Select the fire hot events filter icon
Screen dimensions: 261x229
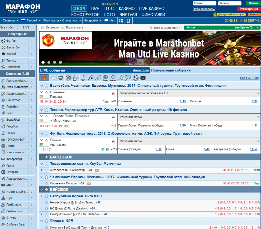[44, 78]
